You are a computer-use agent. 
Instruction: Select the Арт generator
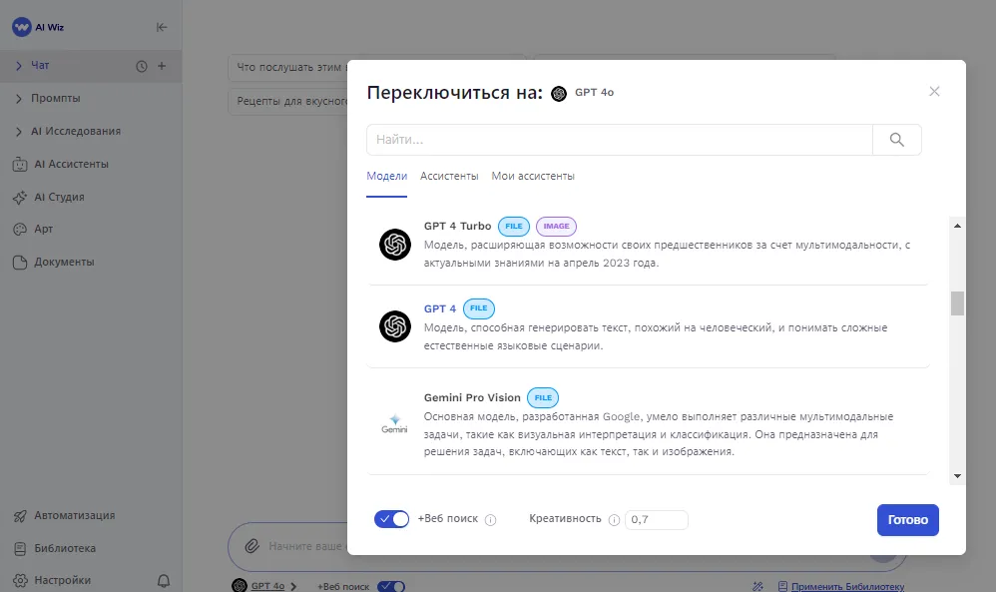pyautogui.click(x=44, y=229)
